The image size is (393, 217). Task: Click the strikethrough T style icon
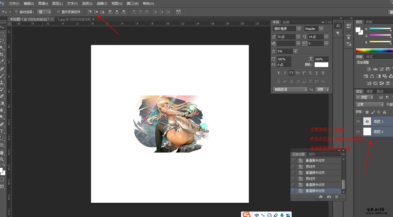click(323, 73)
